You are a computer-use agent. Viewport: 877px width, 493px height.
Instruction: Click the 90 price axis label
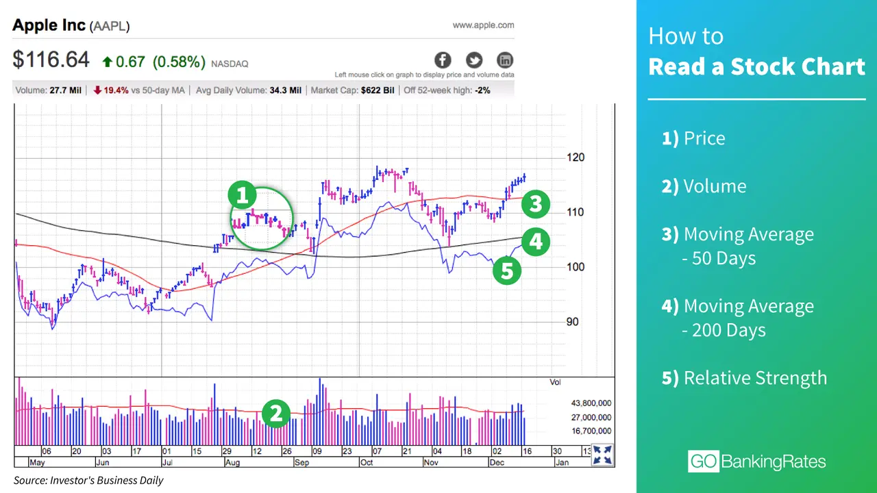click(x=573, y=322)
